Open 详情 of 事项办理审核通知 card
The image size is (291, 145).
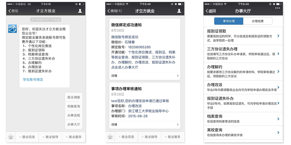[145, 125]
